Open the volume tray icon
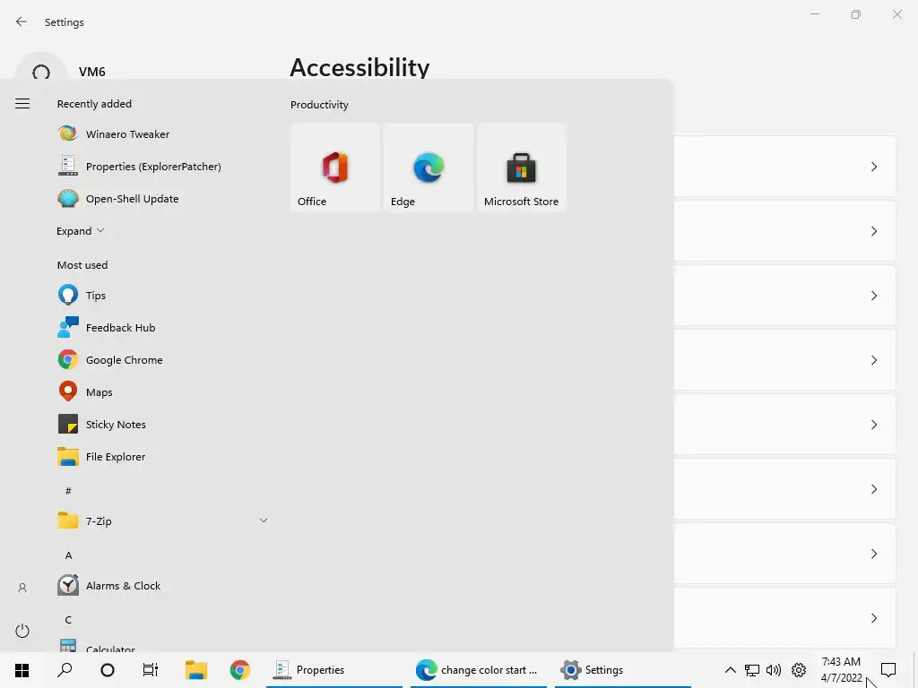 (774, 670)
